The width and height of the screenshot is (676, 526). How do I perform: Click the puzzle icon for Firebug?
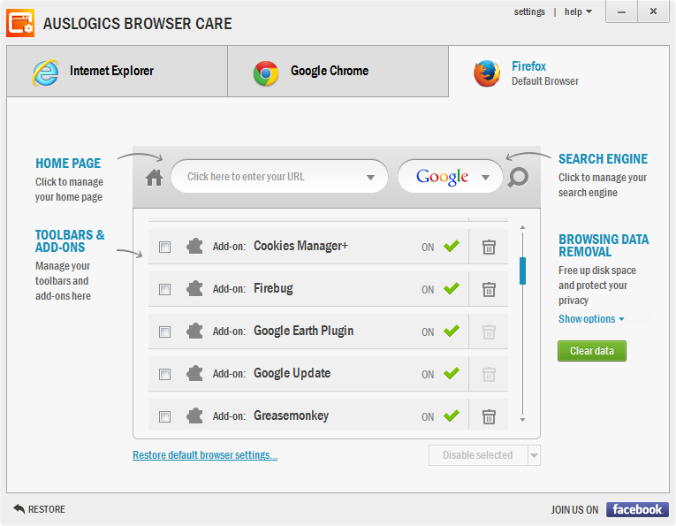coord(194,288)
